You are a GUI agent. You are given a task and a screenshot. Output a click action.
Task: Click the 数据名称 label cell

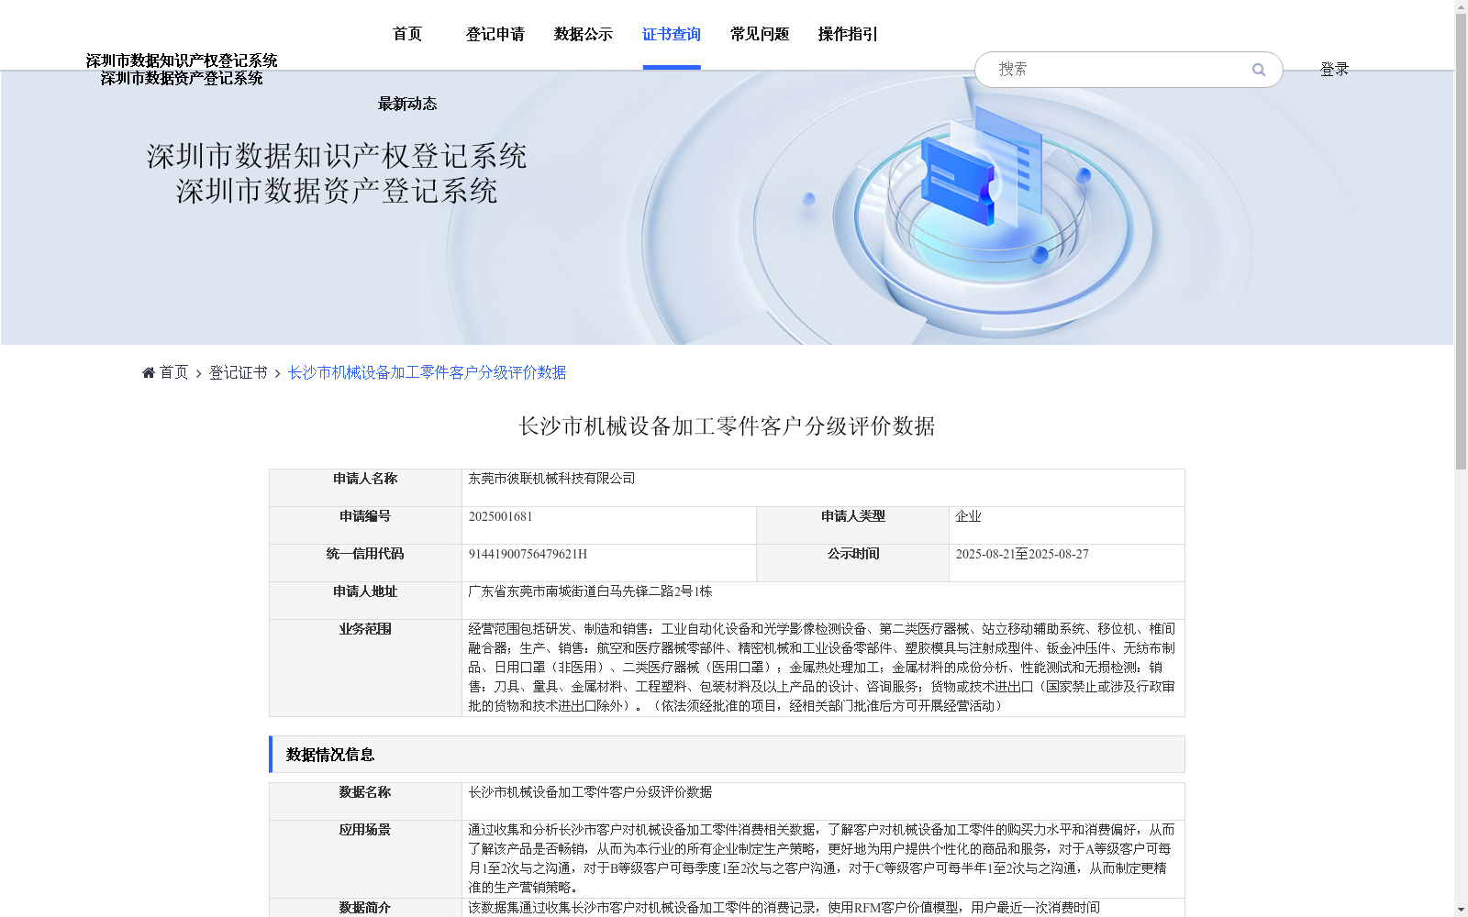365,801
